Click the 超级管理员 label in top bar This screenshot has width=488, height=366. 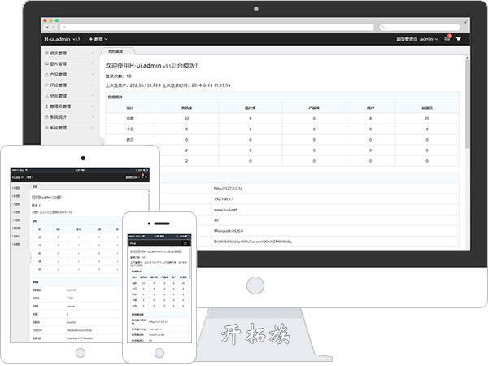(x=407, y=39)
